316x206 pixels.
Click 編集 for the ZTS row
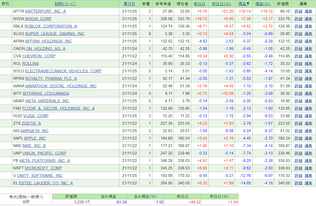[309, 123]
